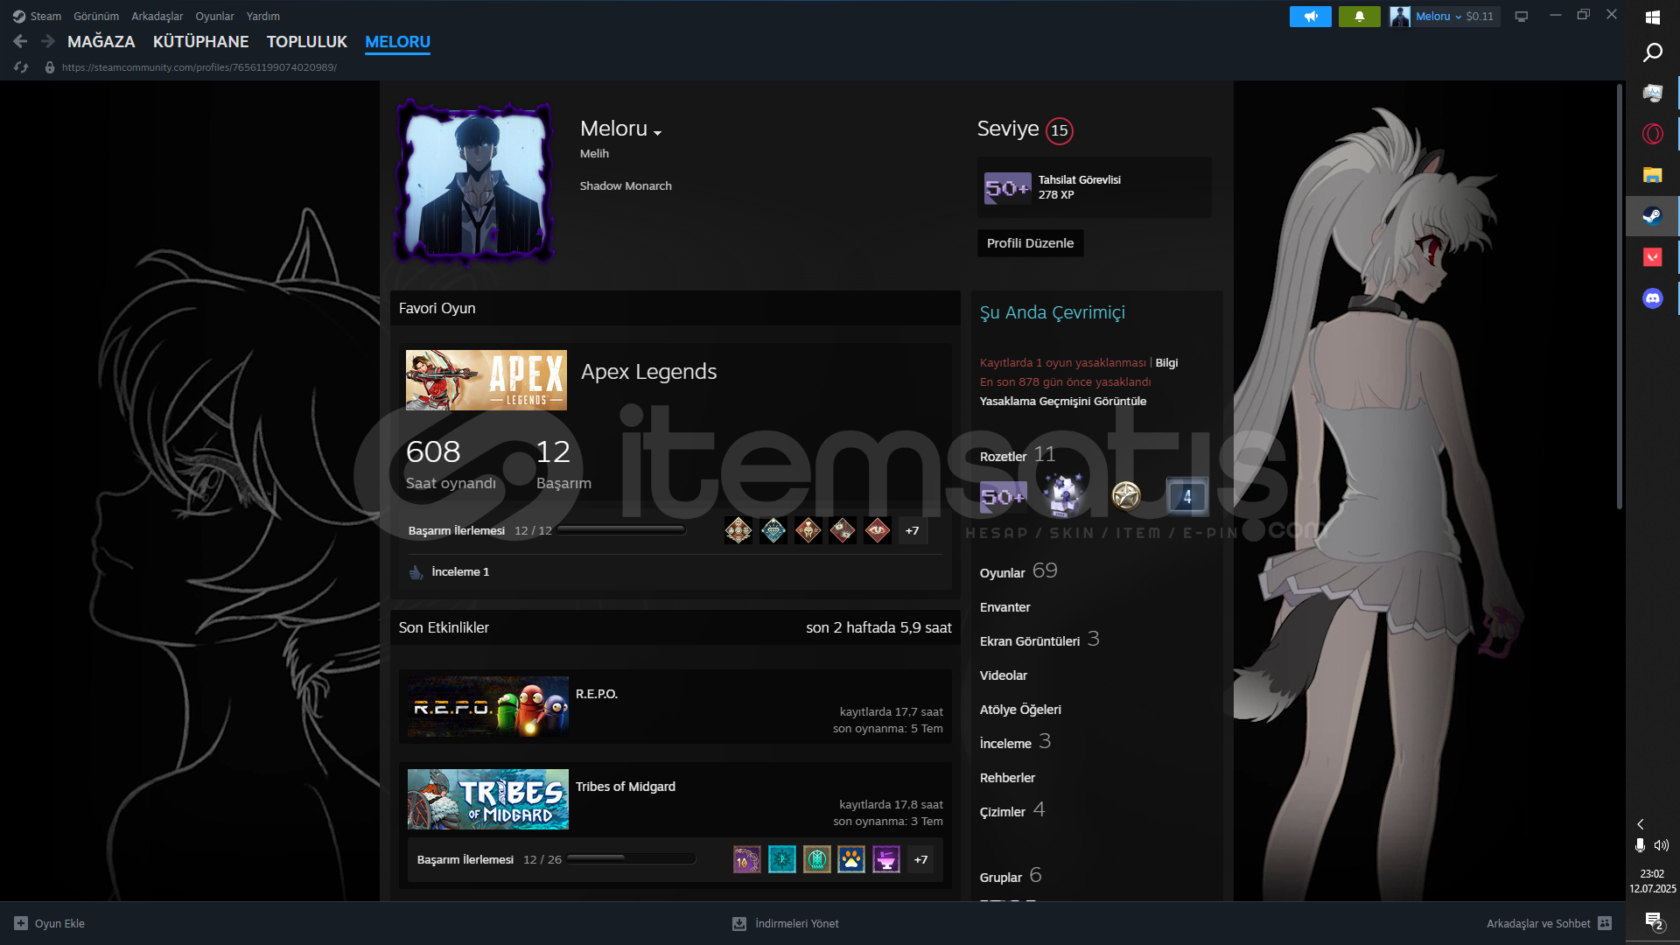1680x945 pixels.
Task: Open the announcements megaphone button
Action: coord(1310,17)
